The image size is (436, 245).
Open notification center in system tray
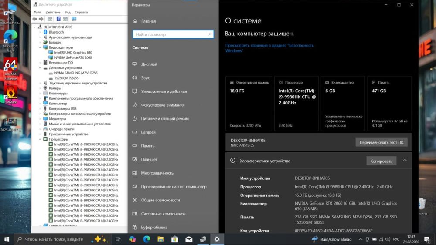(427, 239)
